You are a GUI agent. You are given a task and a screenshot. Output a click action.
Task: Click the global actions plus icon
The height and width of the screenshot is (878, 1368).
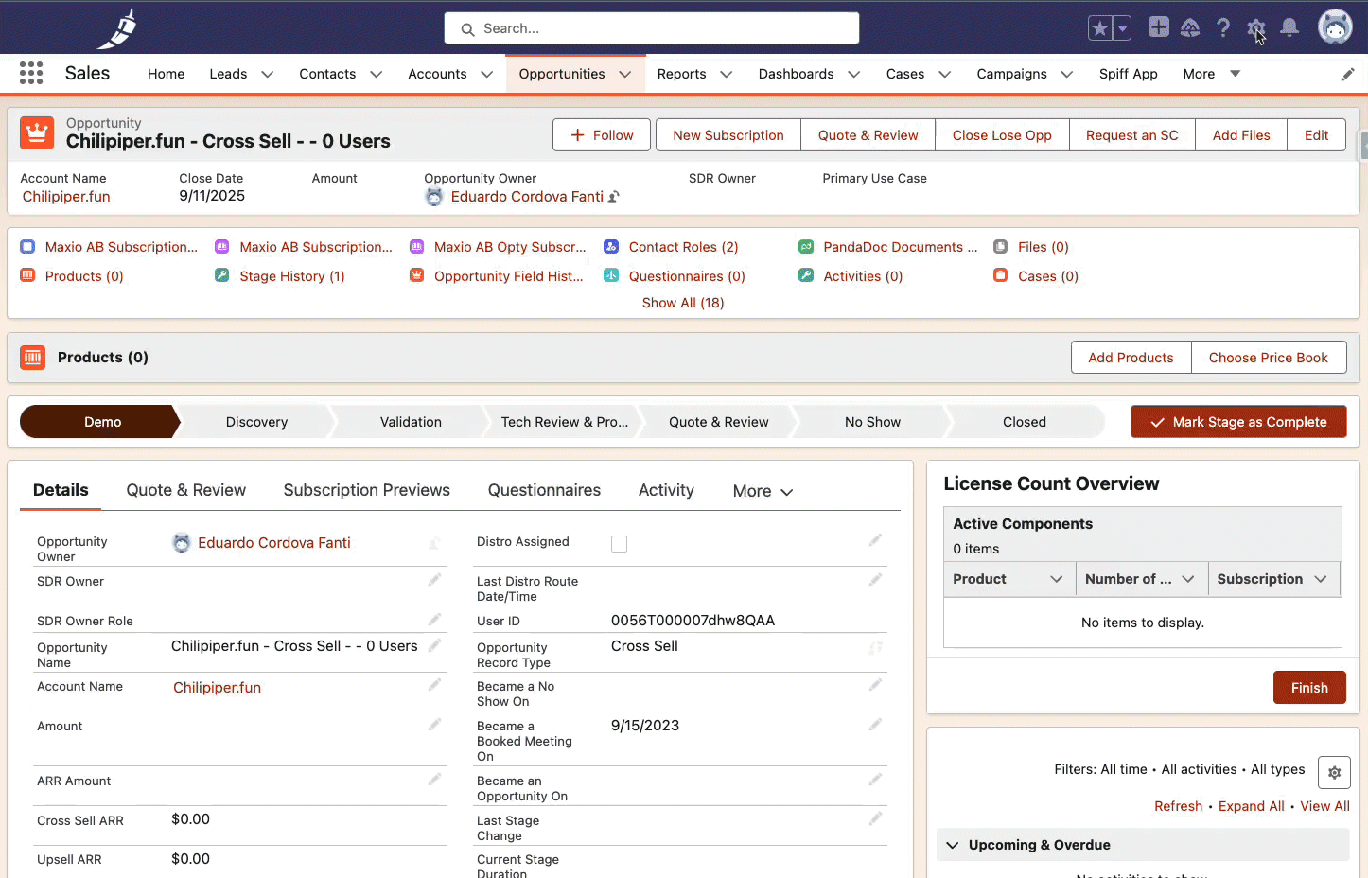click(x=1158, y=27)
